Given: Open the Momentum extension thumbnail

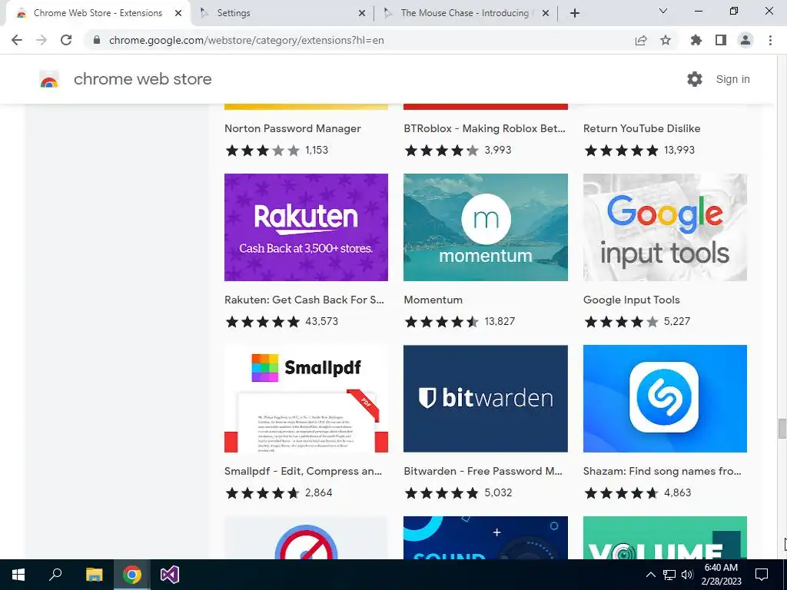Looking at the screenshot, I should pos(486,227).
